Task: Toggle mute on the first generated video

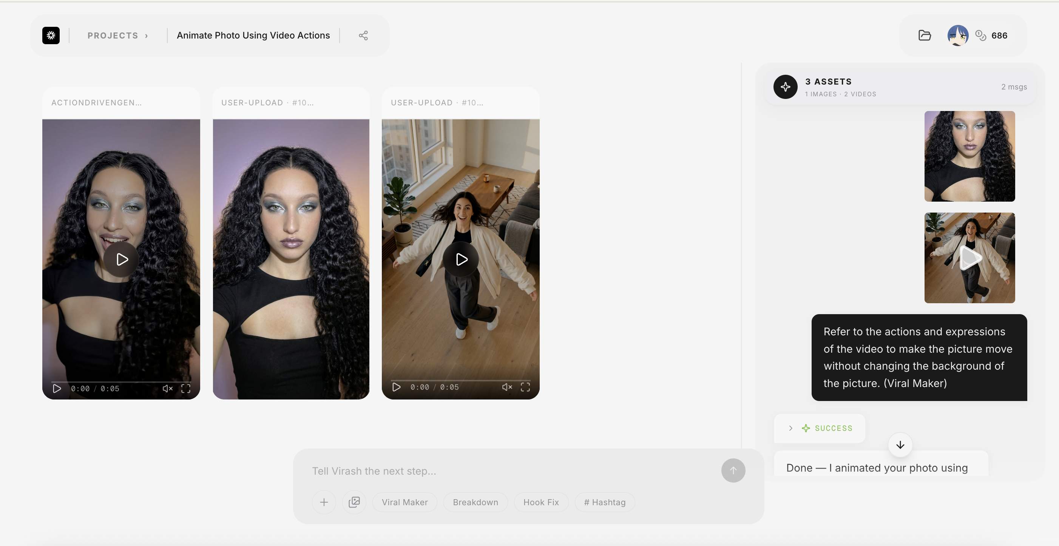Action: (x=167, y=389)
